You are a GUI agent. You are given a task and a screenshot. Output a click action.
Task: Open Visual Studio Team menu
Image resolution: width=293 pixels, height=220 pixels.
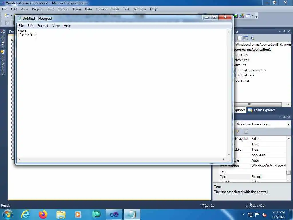77,9
